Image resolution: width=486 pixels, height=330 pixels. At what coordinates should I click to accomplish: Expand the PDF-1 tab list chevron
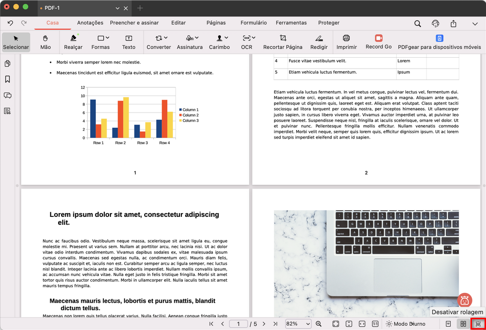[x=118, y=8]
